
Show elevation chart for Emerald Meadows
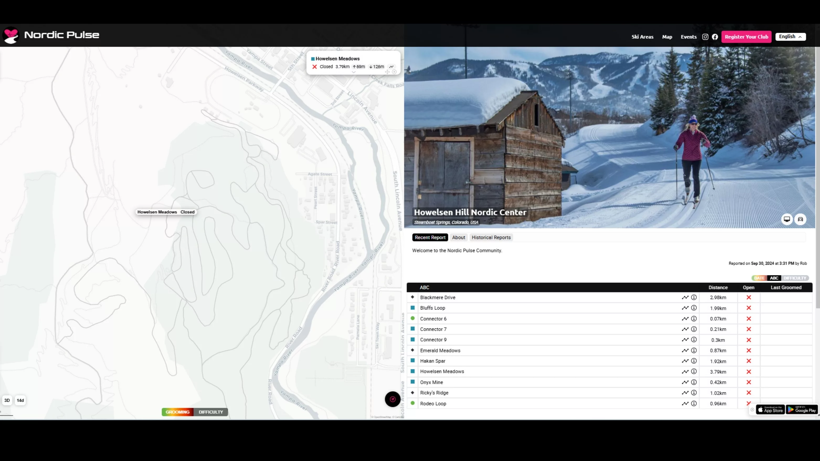[x=685, y=350]
